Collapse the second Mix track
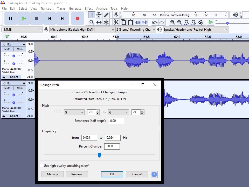The image size is (249, 187). 4,116
